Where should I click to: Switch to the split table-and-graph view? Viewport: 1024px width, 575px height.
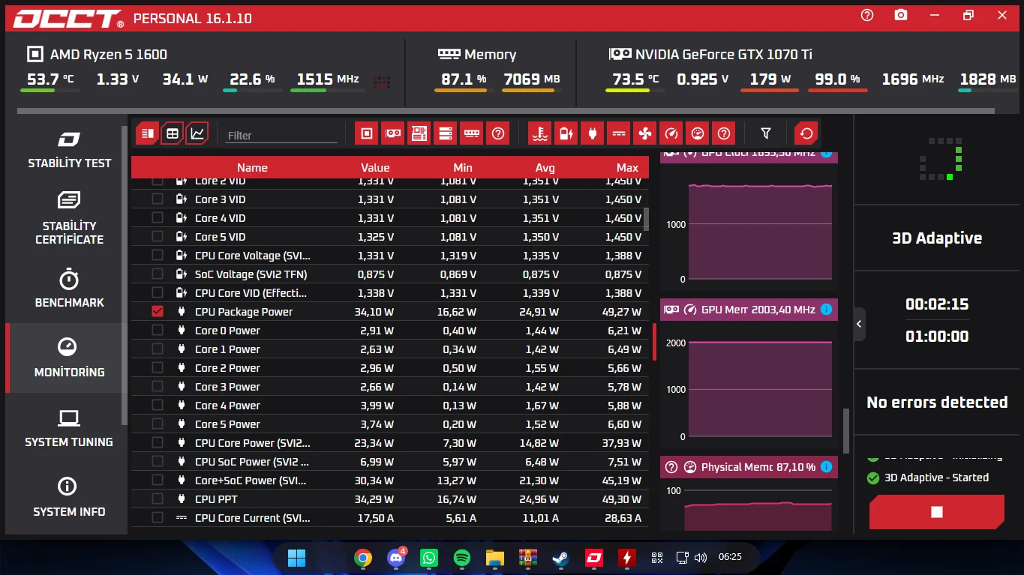pos(148,133)
